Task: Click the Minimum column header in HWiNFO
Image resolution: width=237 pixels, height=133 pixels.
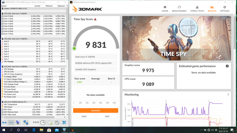Action: tap(47, 6)
